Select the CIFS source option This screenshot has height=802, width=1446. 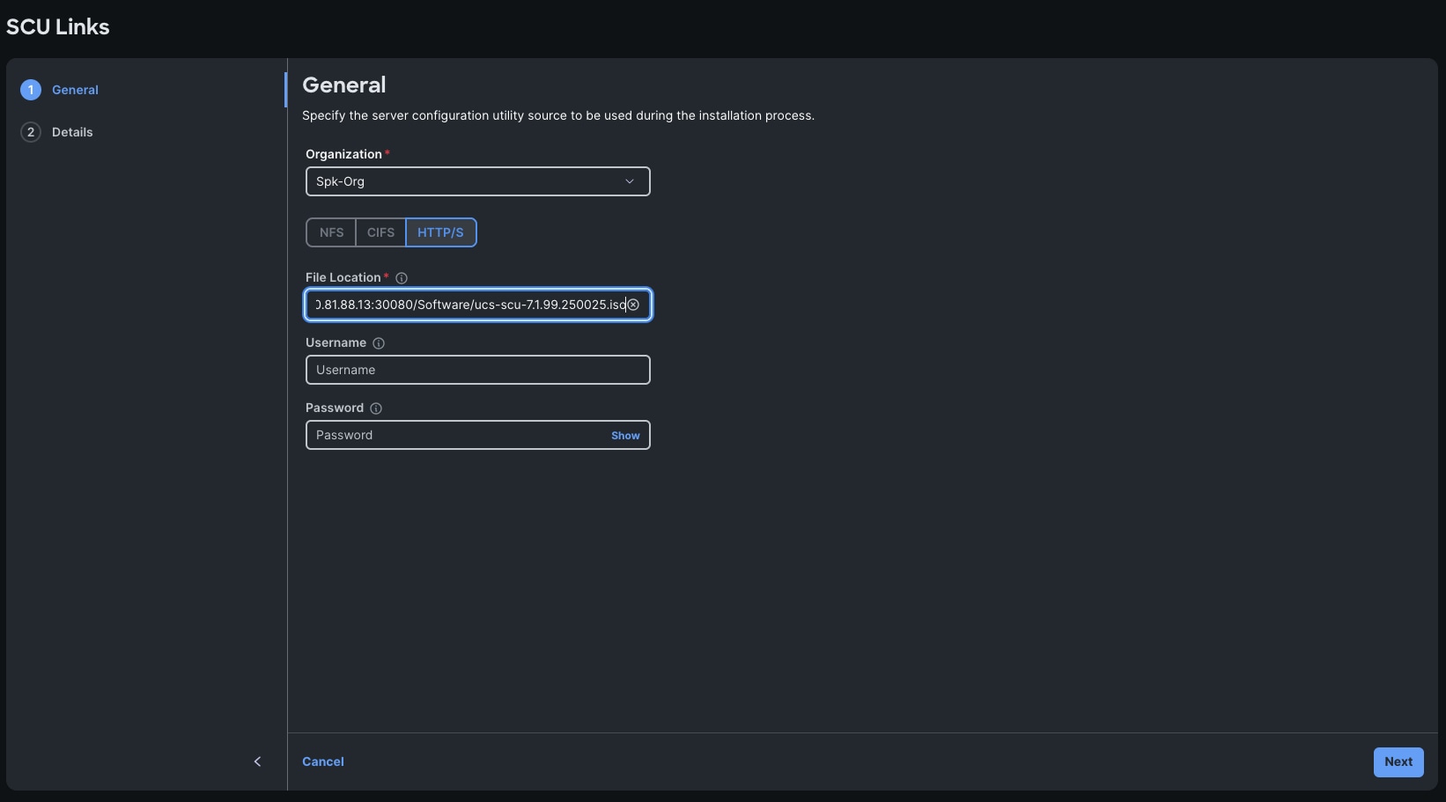(x=380, y=232)
